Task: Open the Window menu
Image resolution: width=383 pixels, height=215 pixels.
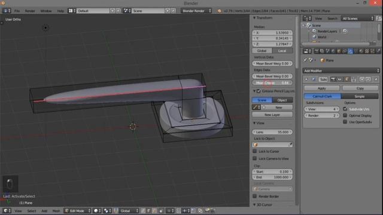Action: (46, 11)
